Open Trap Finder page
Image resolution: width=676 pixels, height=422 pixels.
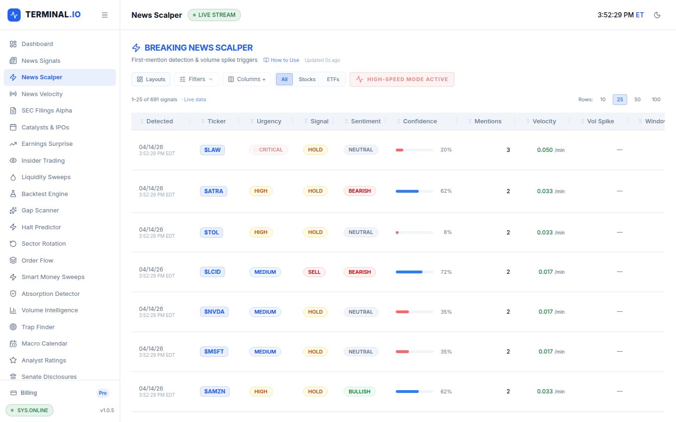(60, 327)
